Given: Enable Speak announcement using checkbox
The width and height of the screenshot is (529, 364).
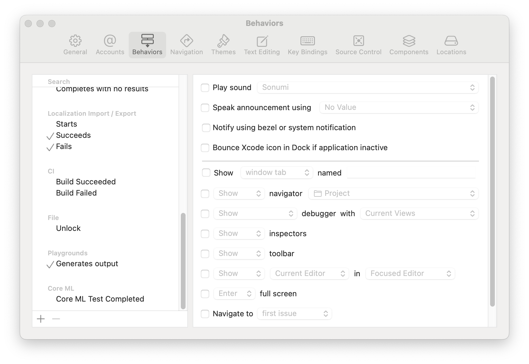Looking at the screenshot, I should tap(205, 108).
